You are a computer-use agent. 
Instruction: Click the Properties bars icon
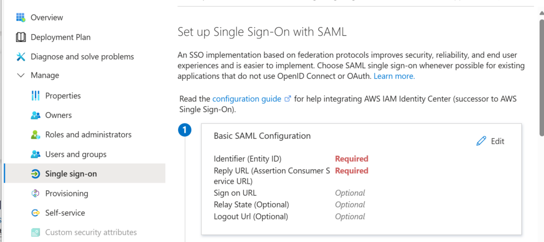coord(36,96)
